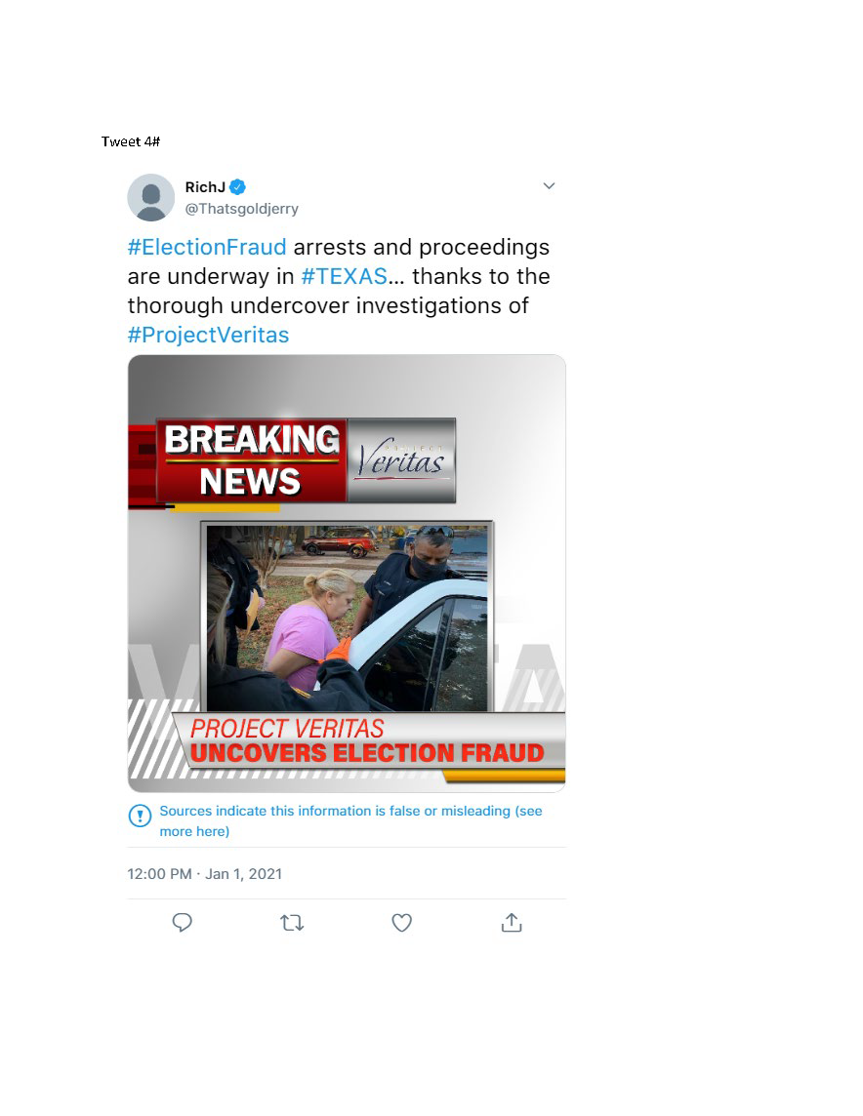Open the #TEXAS hashtag

[x=344, y=276]
